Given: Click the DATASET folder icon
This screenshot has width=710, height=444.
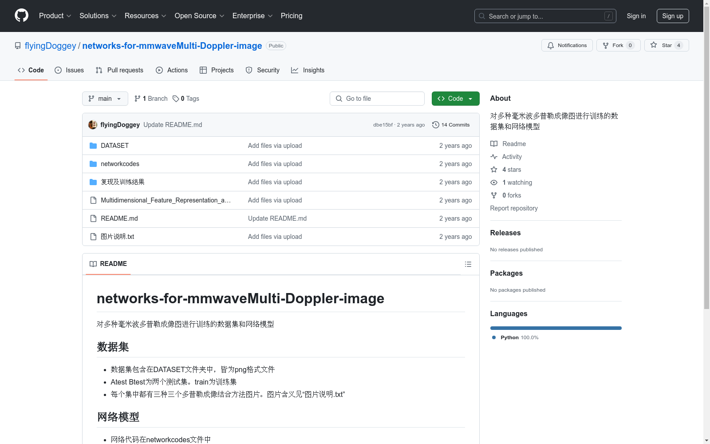Looking at the screenshot, I should coord(93,146).
